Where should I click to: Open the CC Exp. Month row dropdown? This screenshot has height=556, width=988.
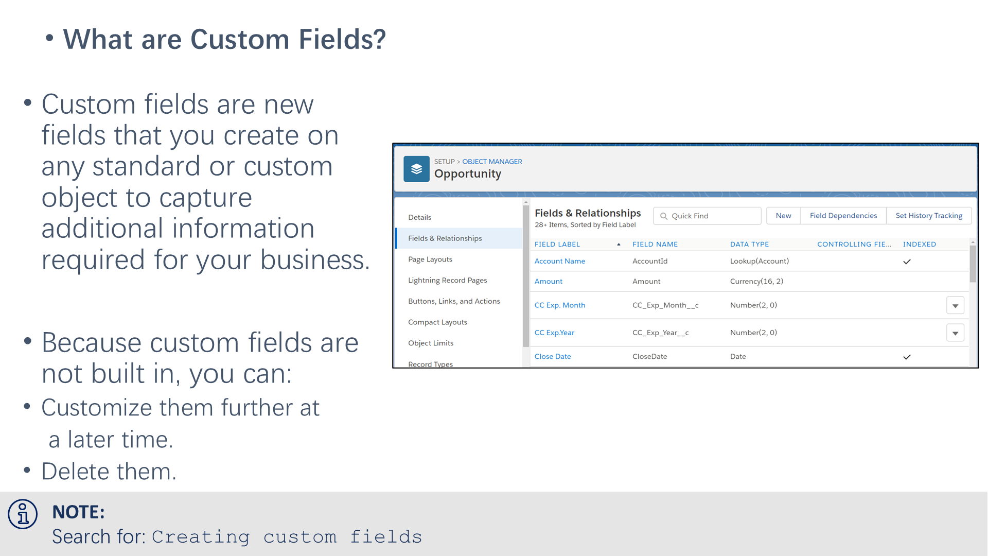click(x=955, y=305)
